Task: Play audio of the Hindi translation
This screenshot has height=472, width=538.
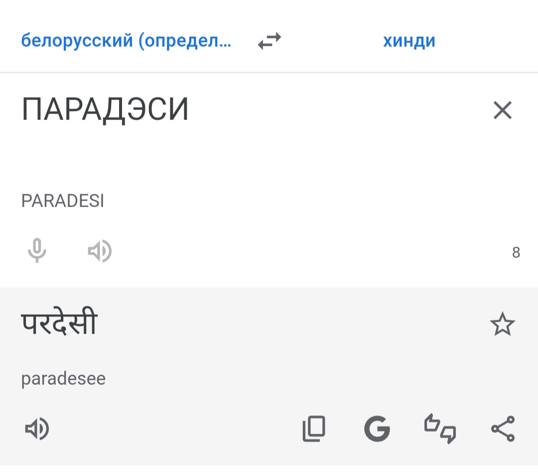Action: 37,429
